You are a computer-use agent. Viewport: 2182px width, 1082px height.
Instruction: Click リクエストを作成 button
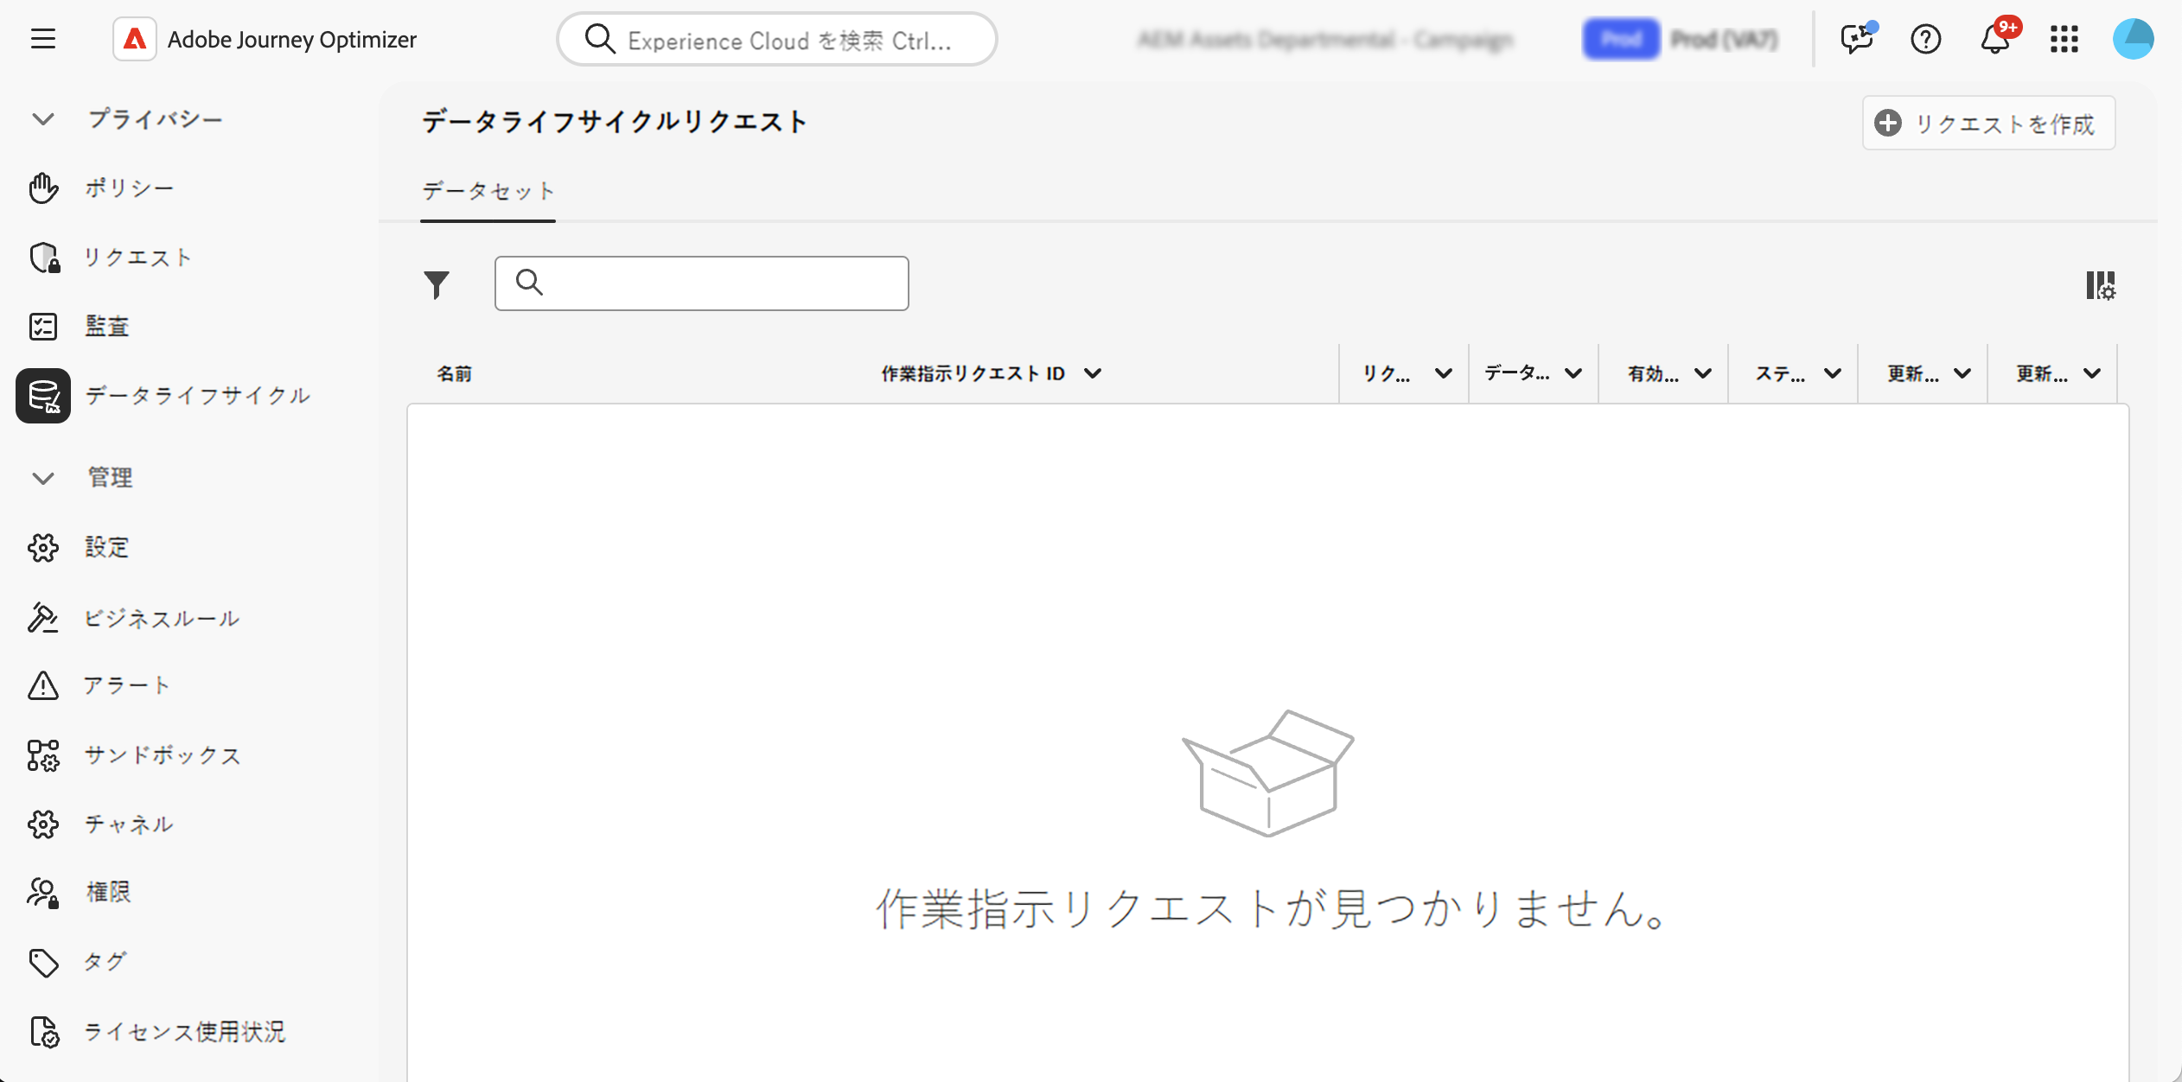(x=1987, y=124)
